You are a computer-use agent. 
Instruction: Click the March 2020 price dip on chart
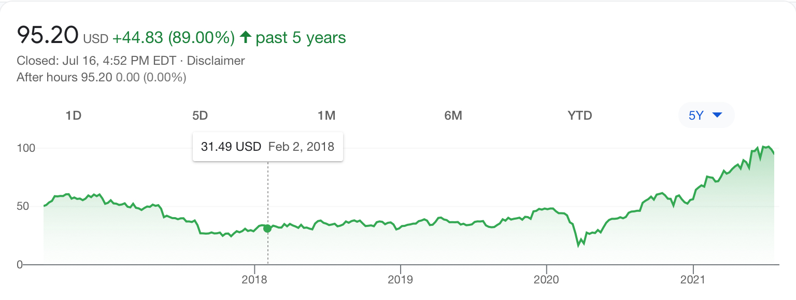point(578,245)
